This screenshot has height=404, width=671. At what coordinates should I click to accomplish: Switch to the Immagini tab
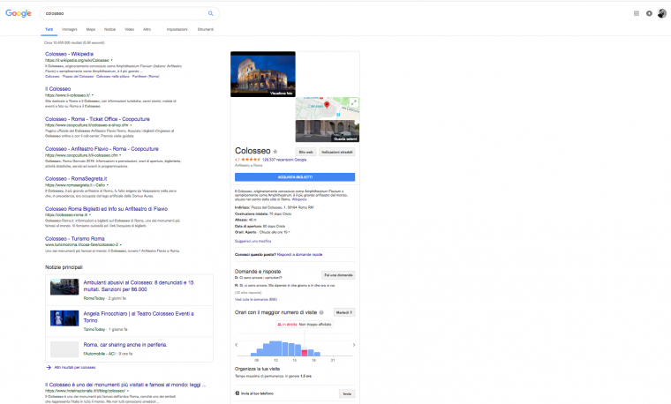pos(70,29)
